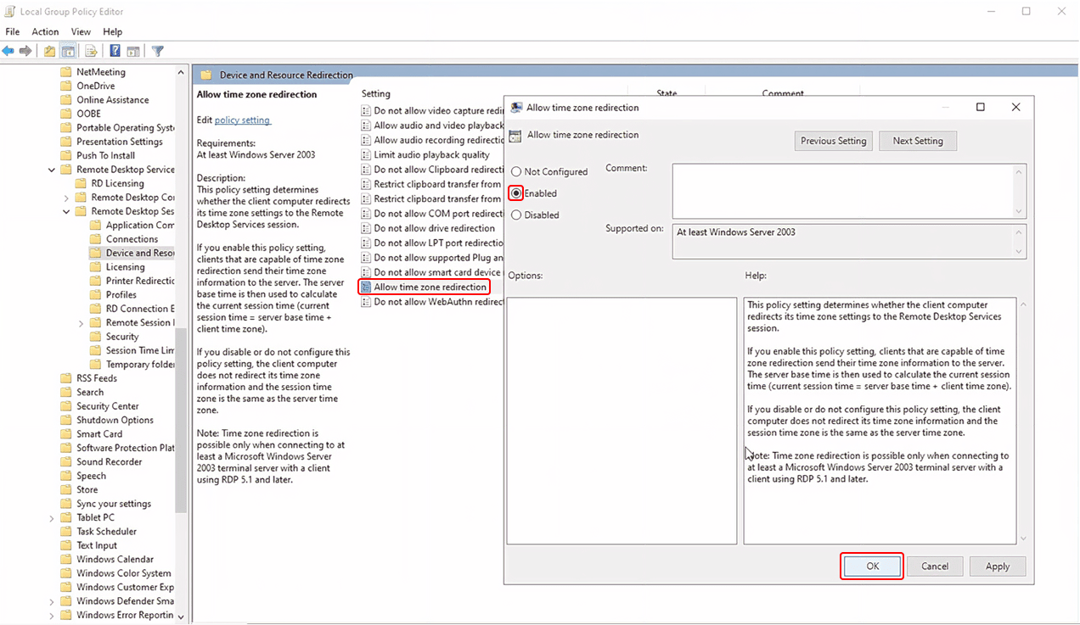Click the policy setting edit link

point(242,120)
